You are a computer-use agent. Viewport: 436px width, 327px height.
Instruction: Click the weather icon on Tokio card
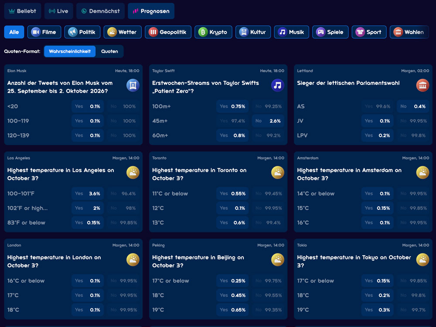point(422,260)
